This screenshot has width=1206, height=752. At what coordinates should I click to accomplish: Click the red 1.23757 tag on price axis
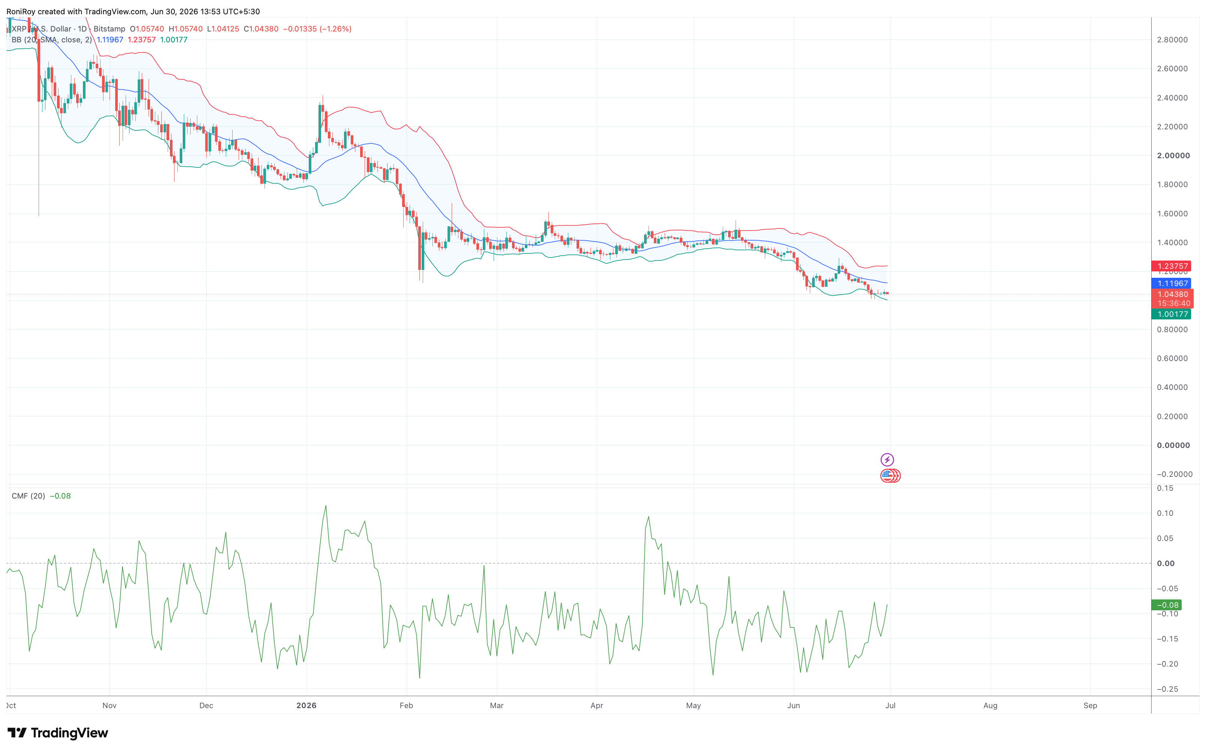1171,266
